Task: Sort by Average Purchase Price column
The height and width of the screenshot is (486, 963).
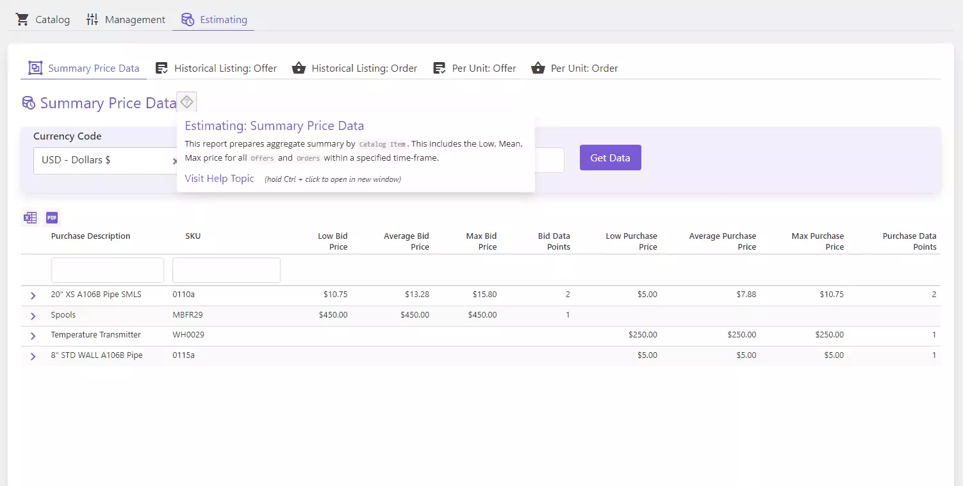Action: (723, 241)
